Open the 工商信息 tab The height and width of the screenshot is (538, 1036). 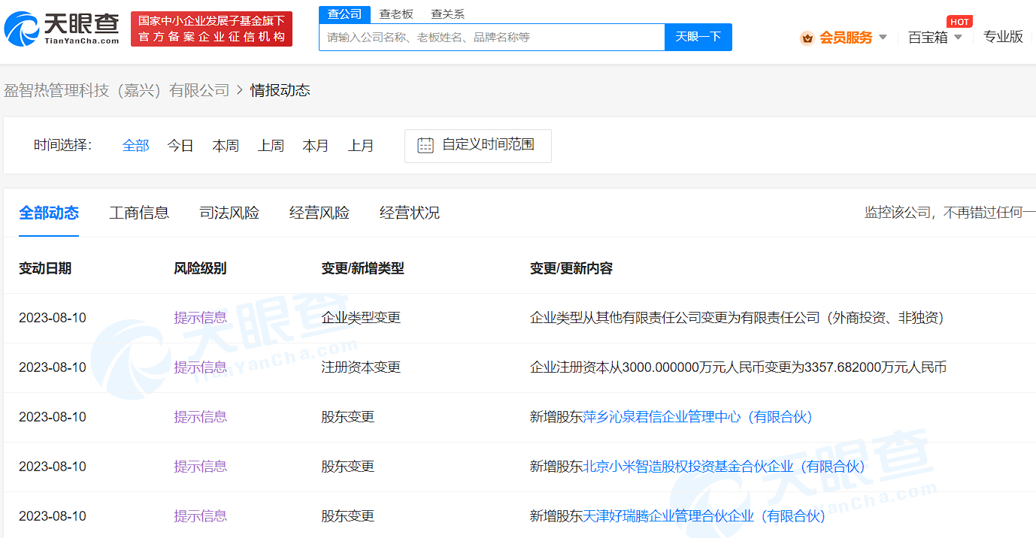[139, 213]
